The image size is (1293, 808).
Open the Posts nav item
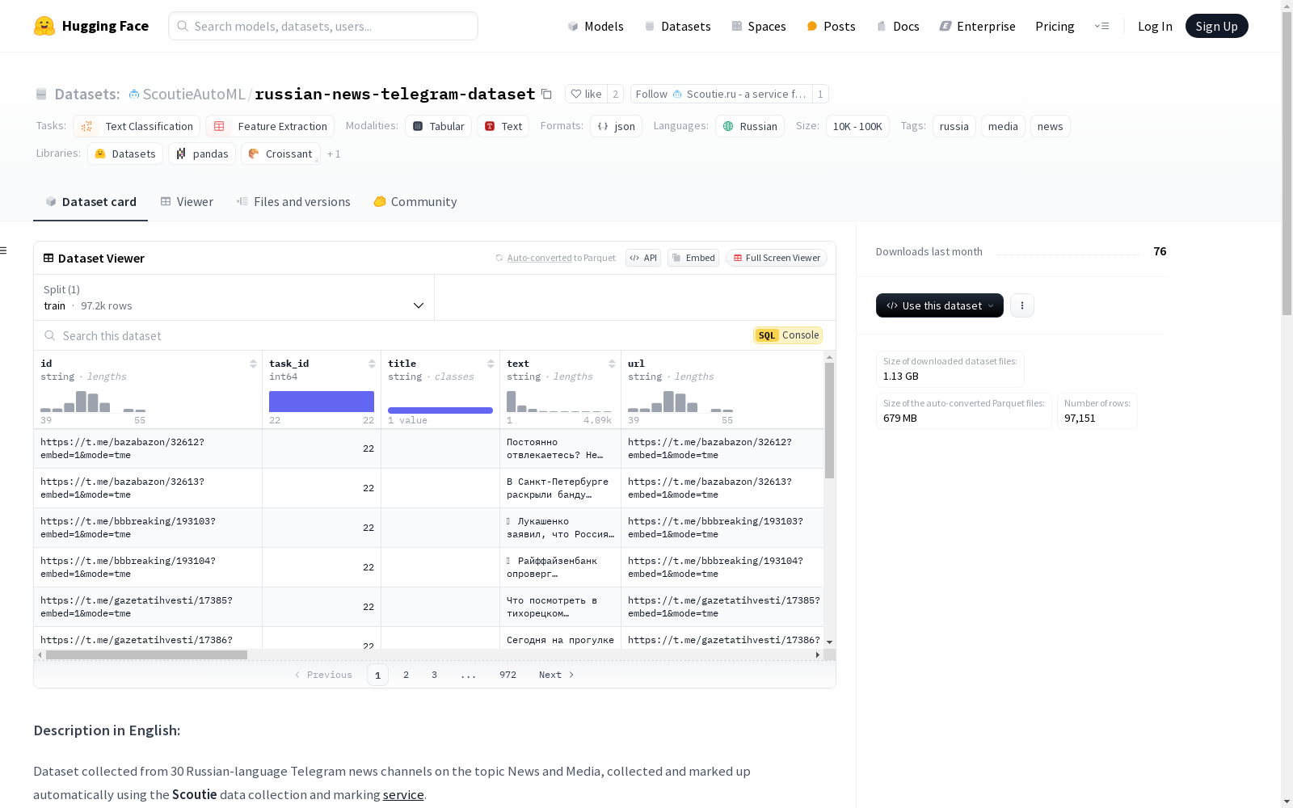point(831,26)
